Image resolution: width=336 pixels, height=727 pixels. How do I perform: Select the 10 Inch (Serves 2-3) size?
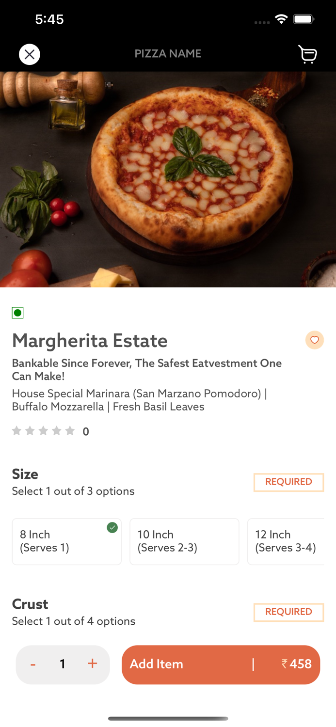point(184,541)
